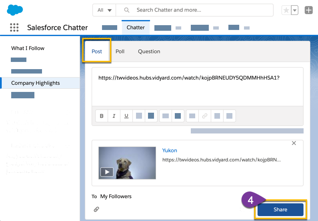Click the insert link toolbar icon

pos(205,116)
